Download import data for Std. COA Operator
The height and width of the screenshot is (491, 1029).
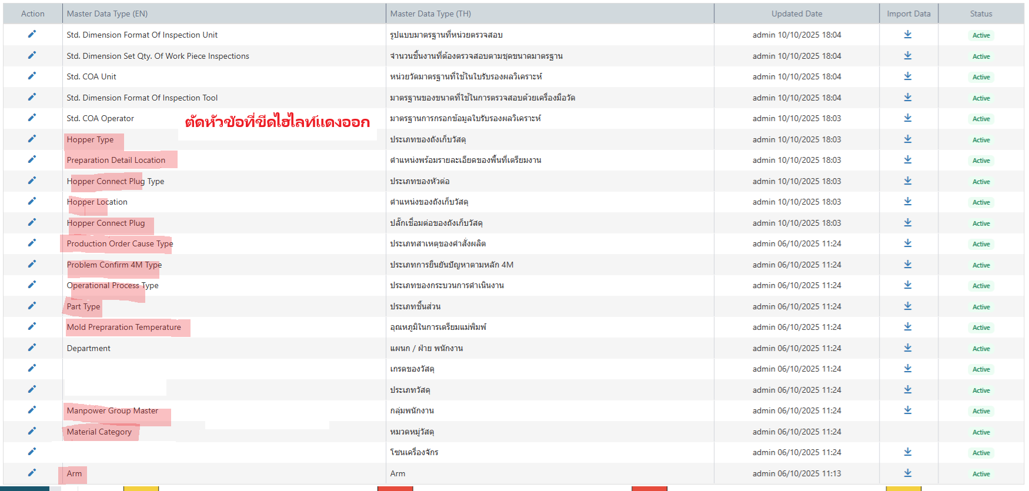908,118
